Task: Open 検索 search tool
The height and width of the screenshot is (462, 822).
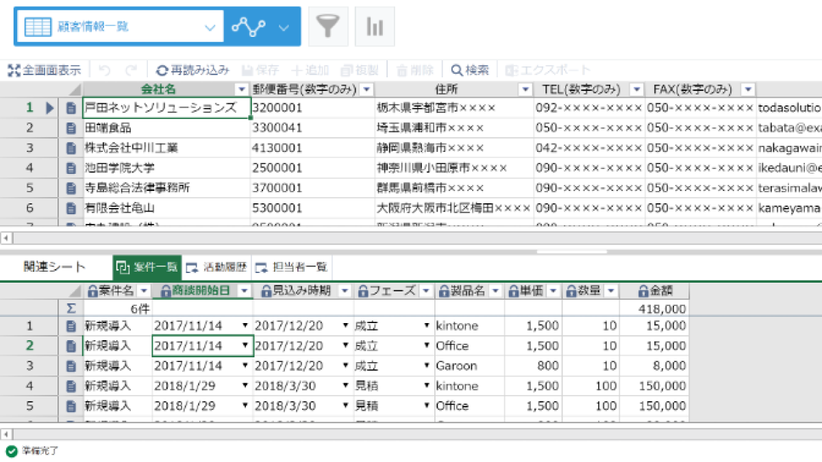Action: pos(470,70)
